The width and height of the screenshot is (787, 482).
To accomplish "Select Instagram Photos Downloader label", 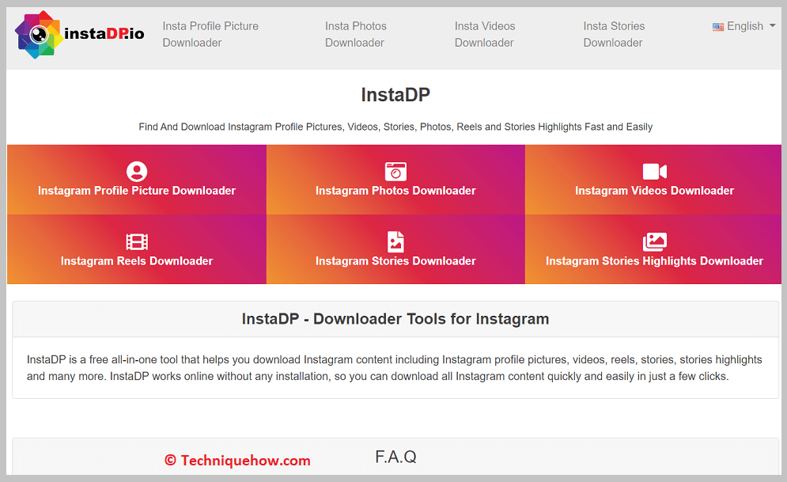I will point(395,191).
